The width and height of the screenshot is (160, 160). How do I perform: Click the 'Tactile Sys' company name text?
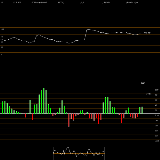click(132, 3)
